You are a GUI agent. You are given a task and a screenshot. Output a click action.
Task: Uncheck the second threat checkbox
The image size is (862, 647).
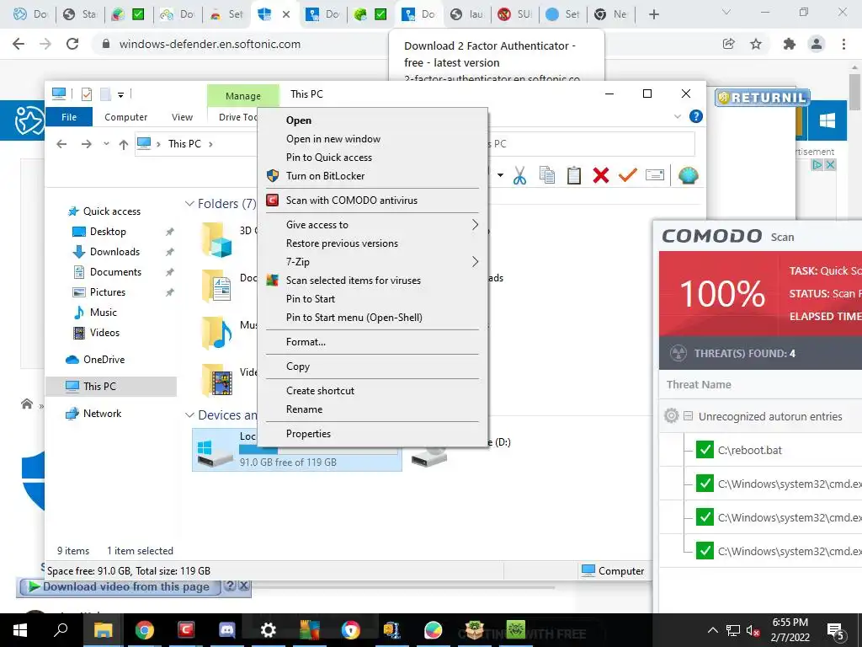705,483
